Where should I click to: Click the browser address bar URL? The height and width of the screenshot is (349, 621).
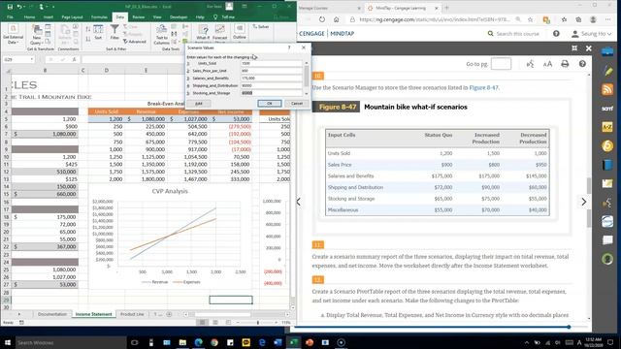point(434,19)
